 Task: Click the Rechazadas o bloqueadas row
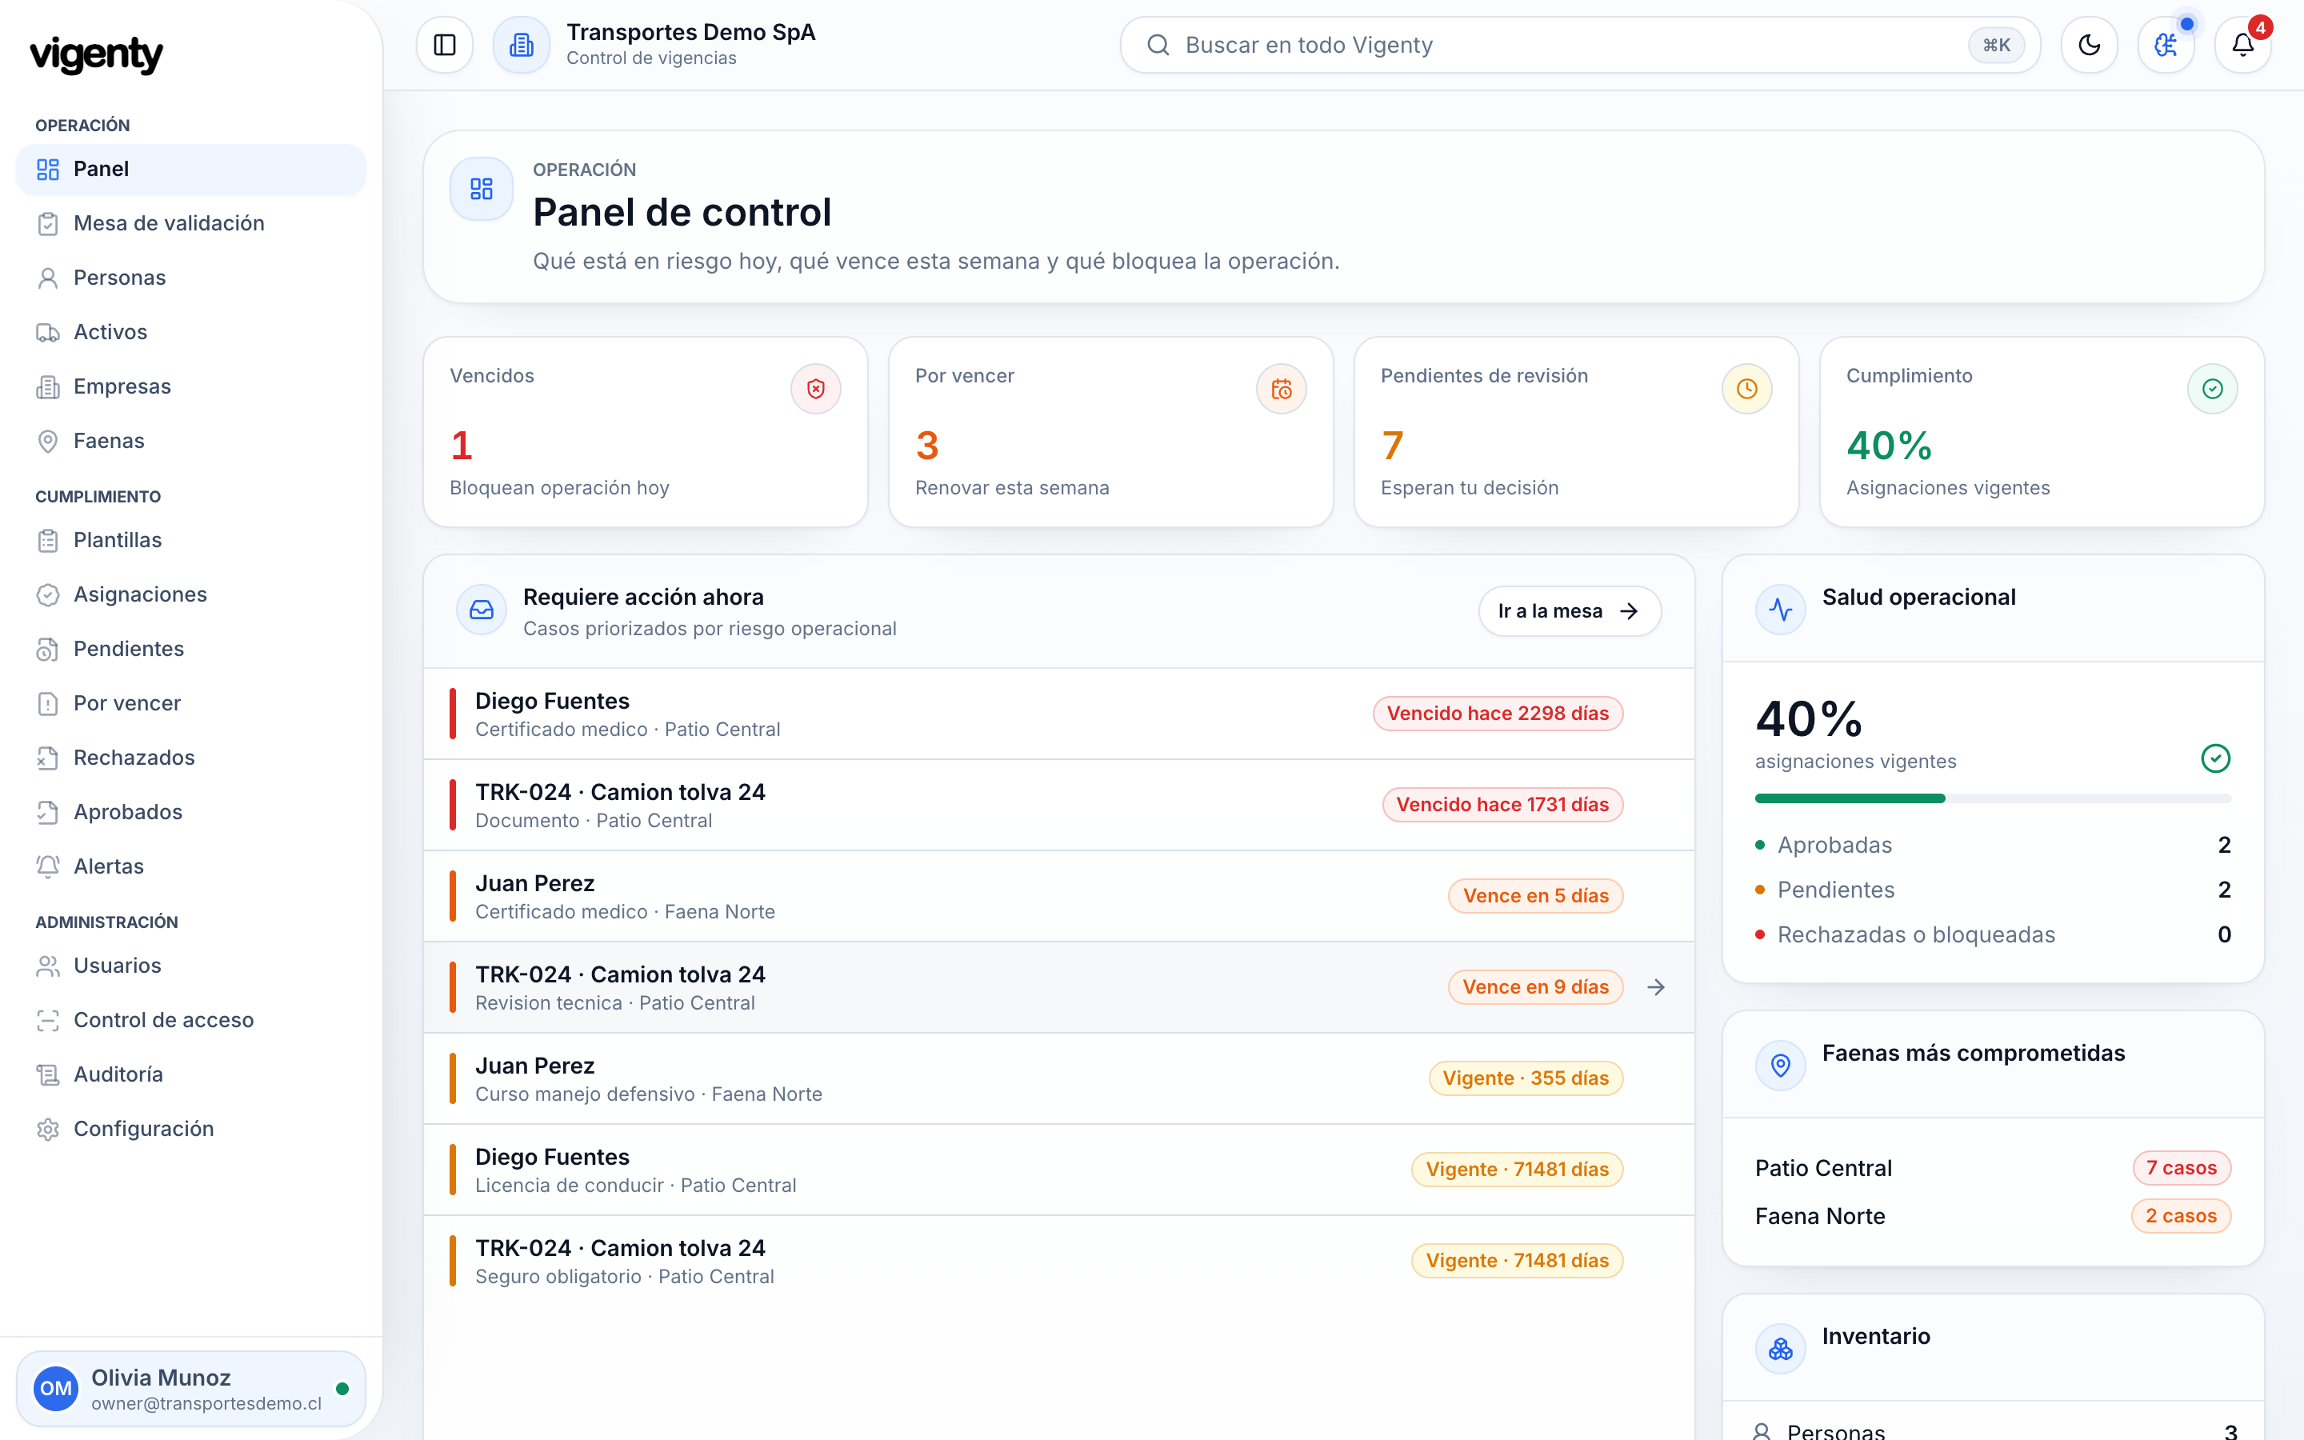(1993, 935)
